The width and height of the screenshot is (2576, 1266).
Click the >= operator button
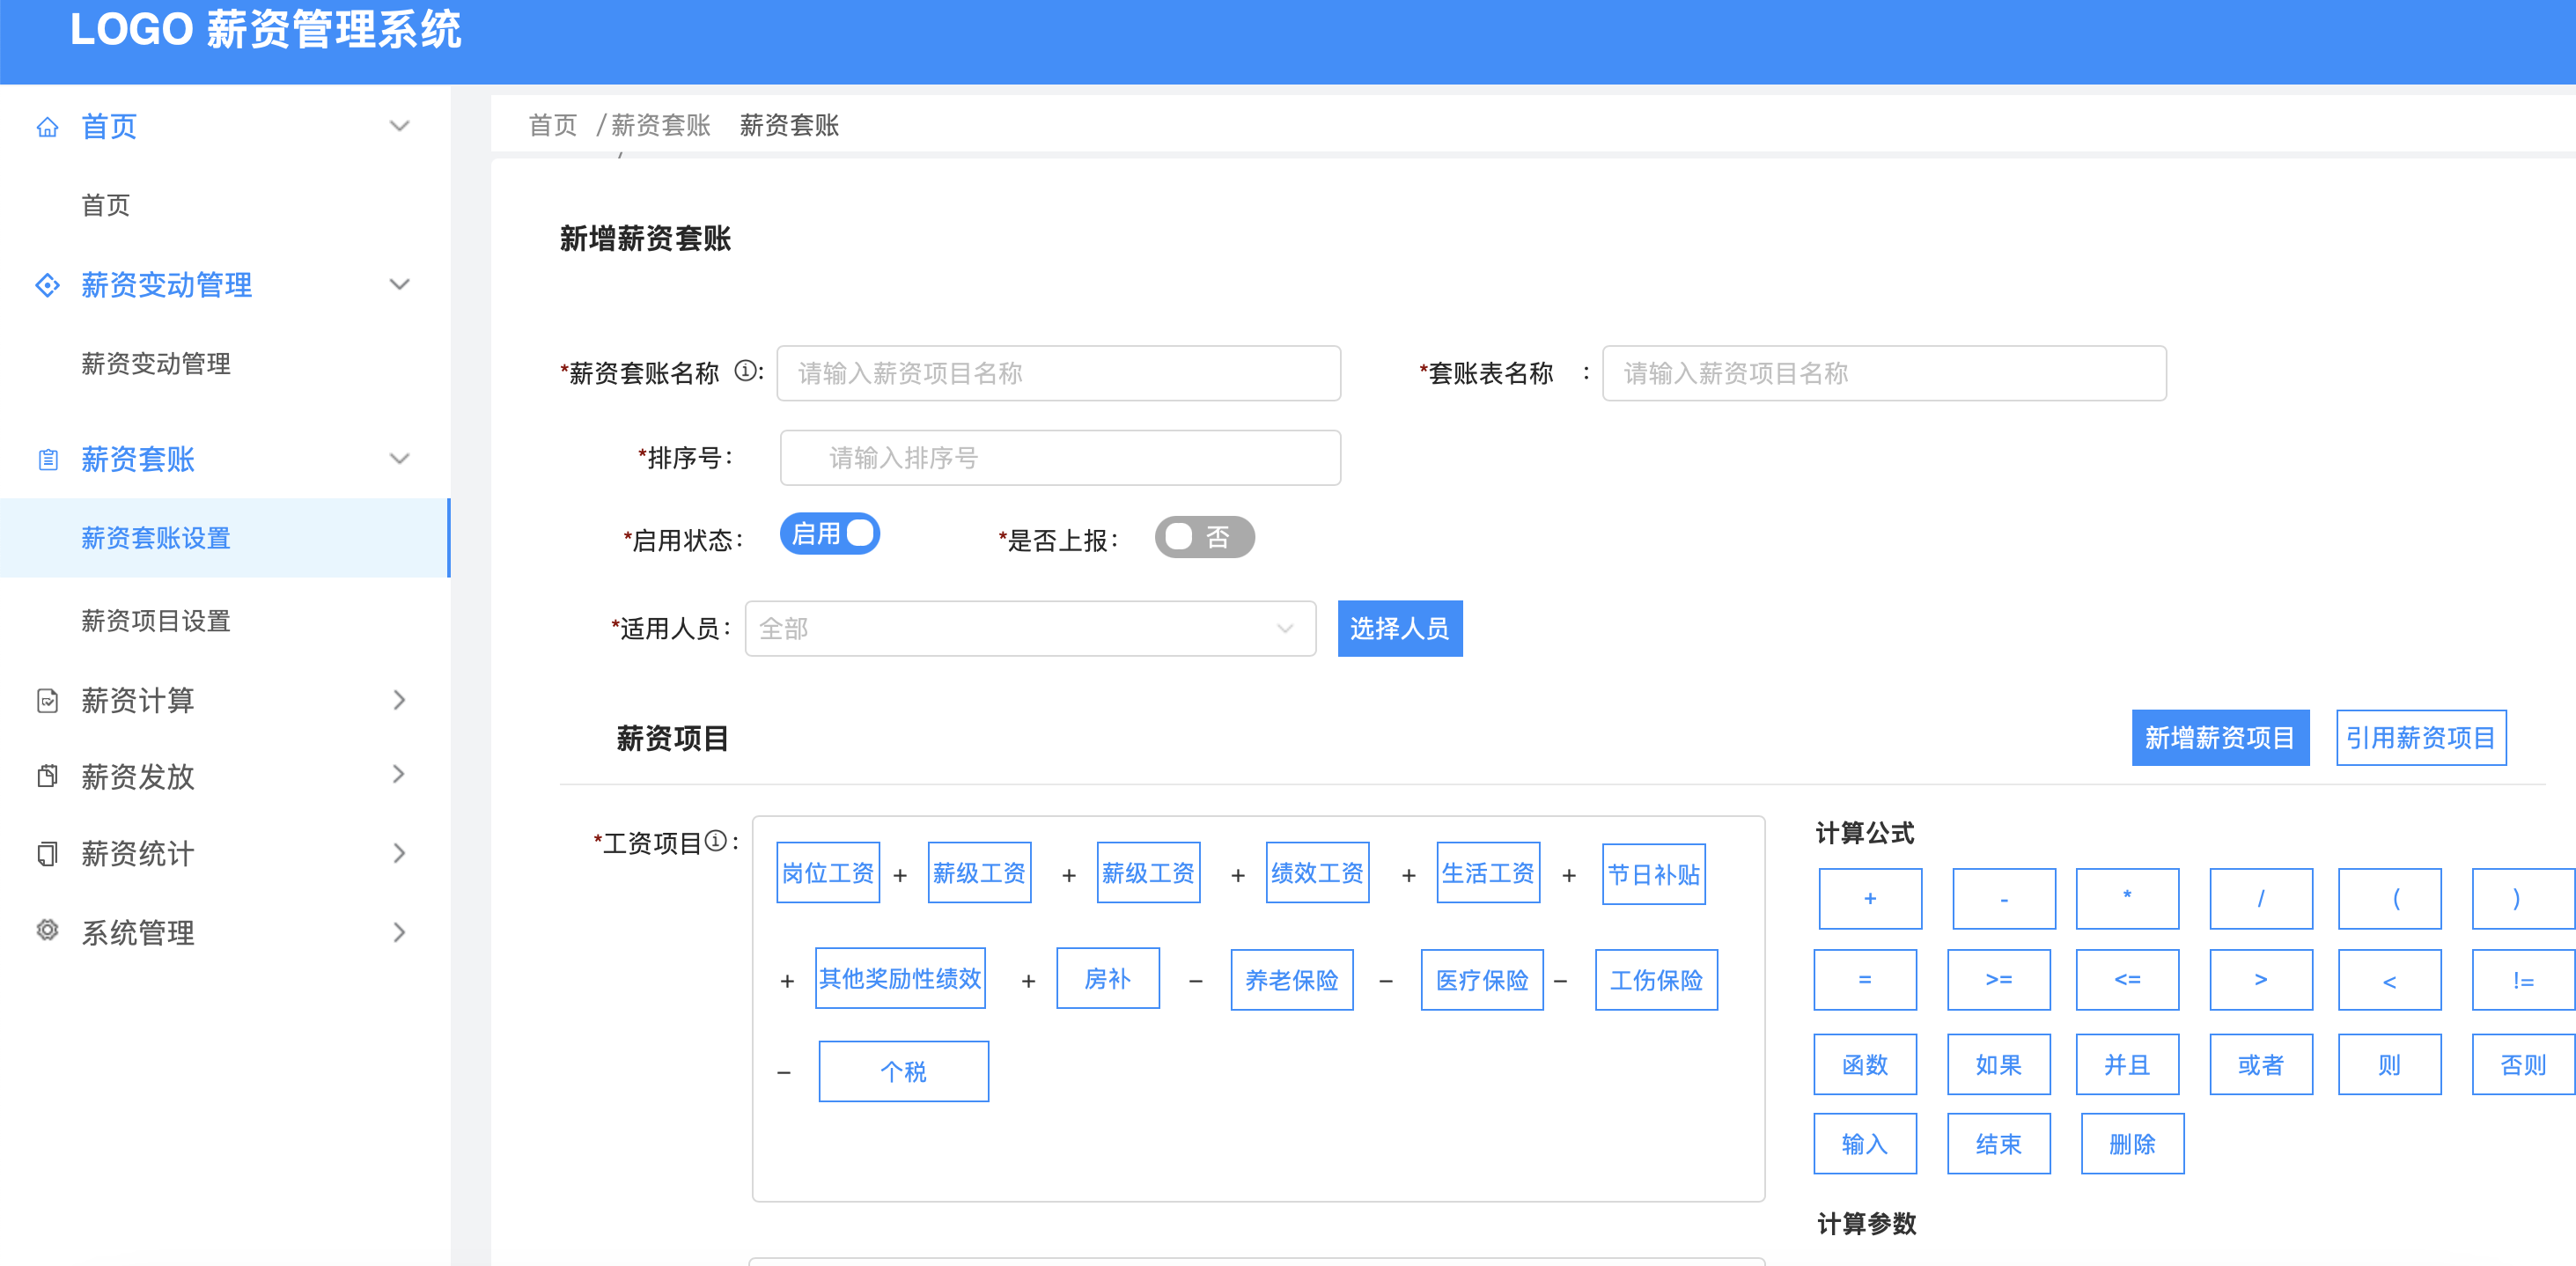click(1999, 980)
